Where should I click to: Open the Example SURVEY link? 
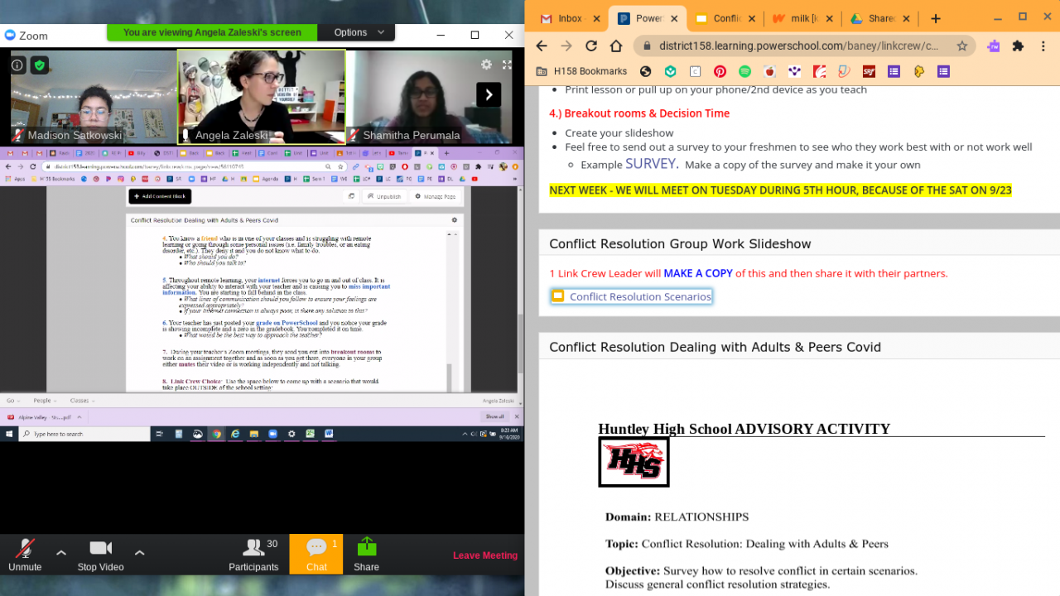tap(650, 164)
